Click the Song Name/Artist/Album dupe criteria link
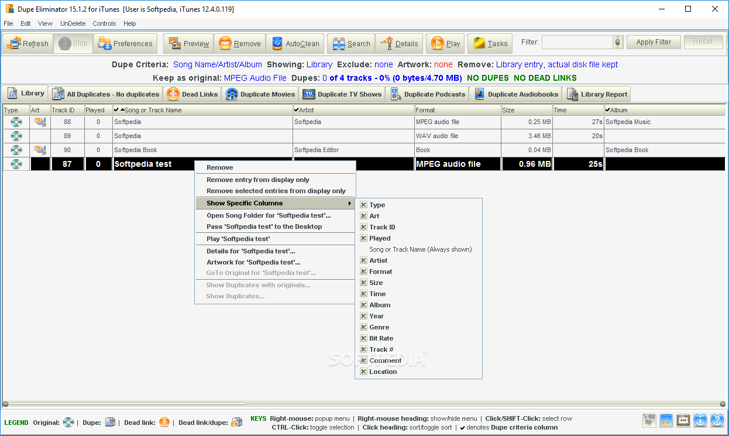 click(218, 64)
